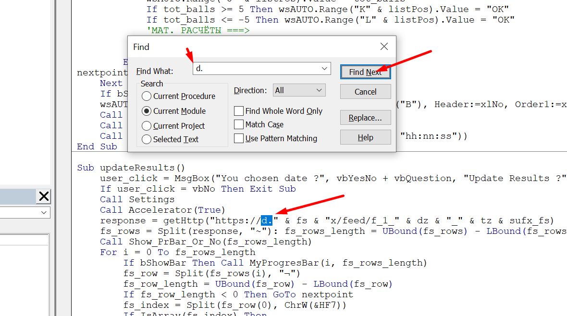Close the docked left pane
This screenshot has height=316, width=567.
coord(44,196)
